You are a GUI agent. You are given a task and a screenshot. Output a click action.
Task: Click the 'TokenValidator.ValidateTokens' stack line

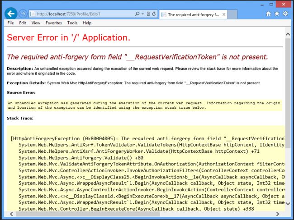coord(152,145)
